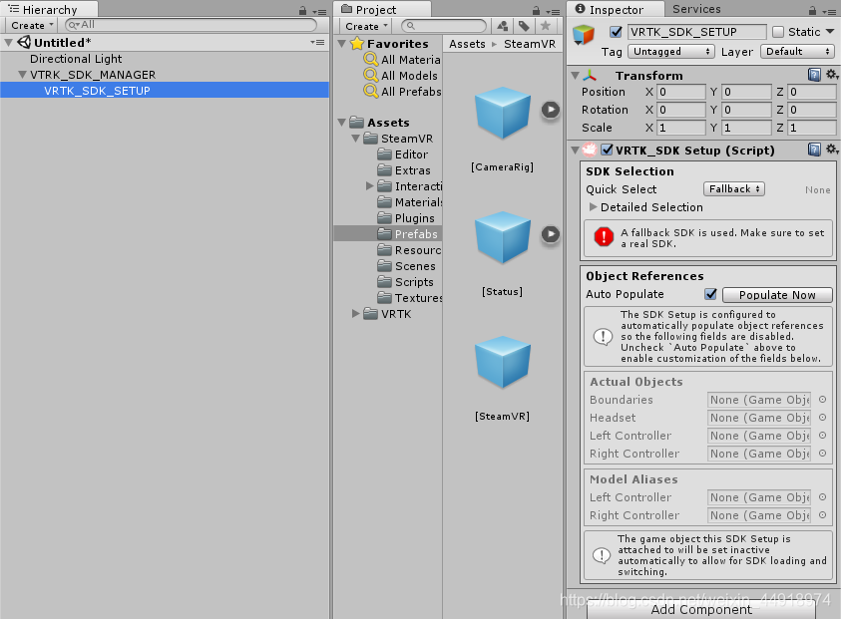This screenshot has width=841, height=619.
Task: Click the Add Component button
Action: 700,609
